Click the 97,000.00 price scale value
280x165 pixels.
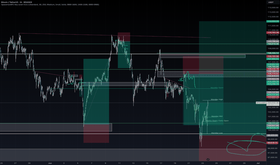(273, 157)
